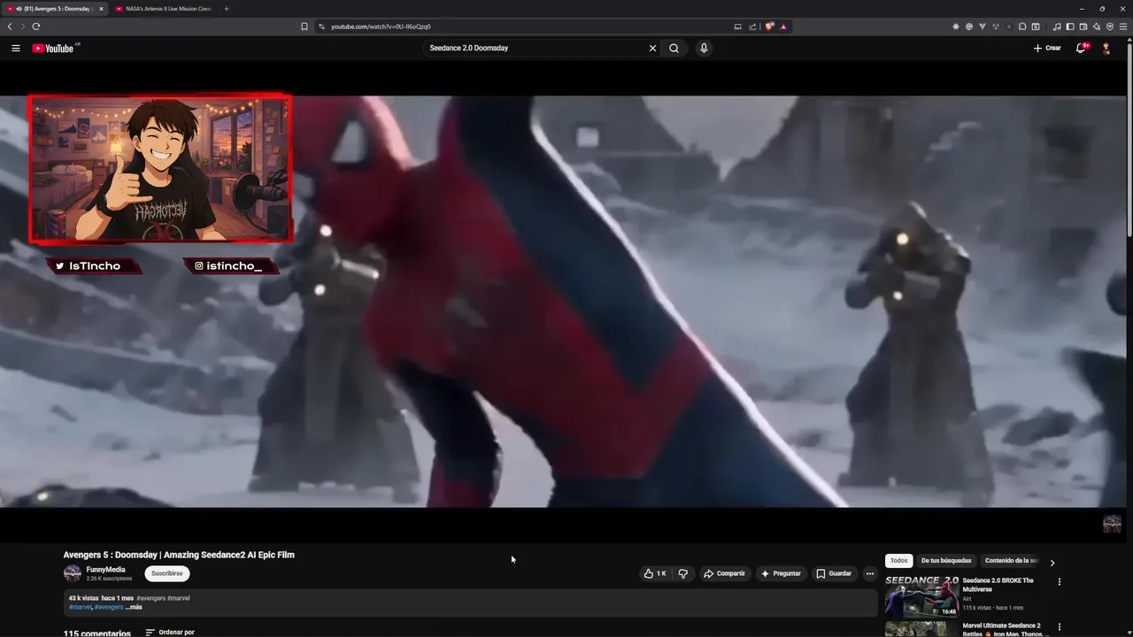
Task: Open the Crear create menu
Action: click(1046, 48)
